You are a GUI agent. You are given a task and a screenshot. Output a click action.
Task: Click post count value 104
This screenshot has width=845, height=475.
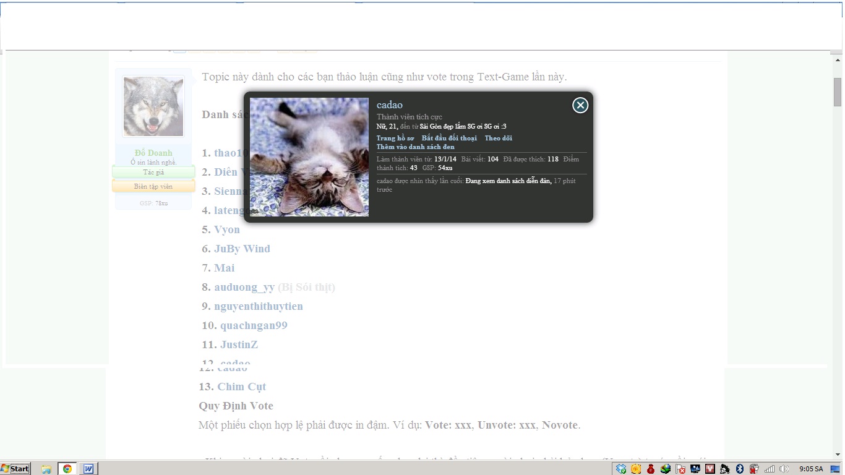[493, 159]
